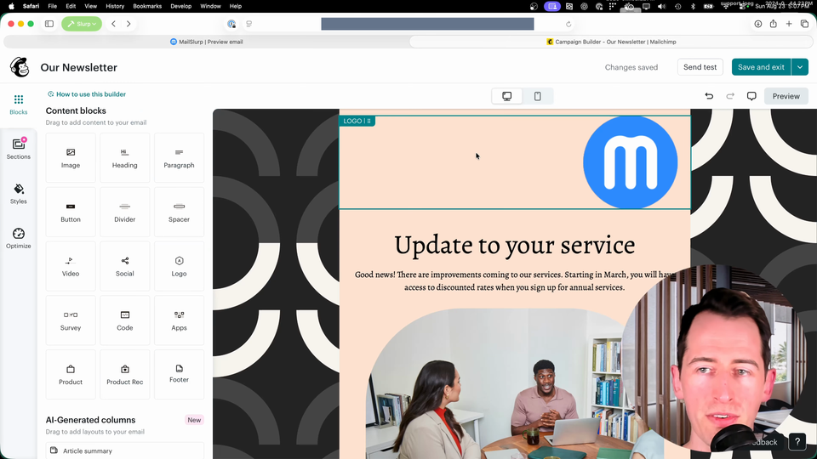This screenshot has height=459, width=817.
Task: Select the Product content block
Action: click(71, 374)
